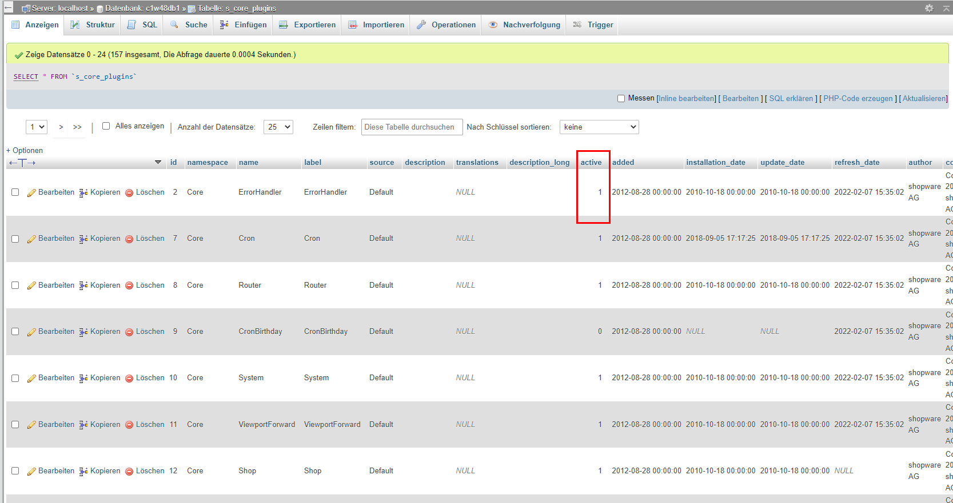Sort by the active column header

tap(591, 163)
